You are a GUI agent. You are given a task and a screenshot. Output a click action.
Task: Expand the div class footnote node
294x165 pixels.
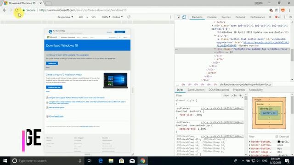tap(215, 49)
